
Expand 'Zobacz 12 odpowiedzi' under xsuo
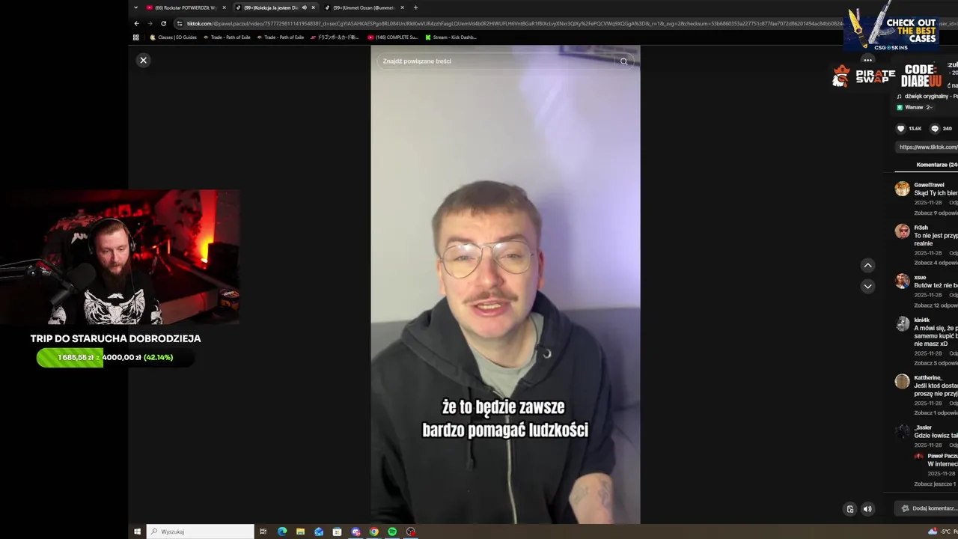click(936, 305)
